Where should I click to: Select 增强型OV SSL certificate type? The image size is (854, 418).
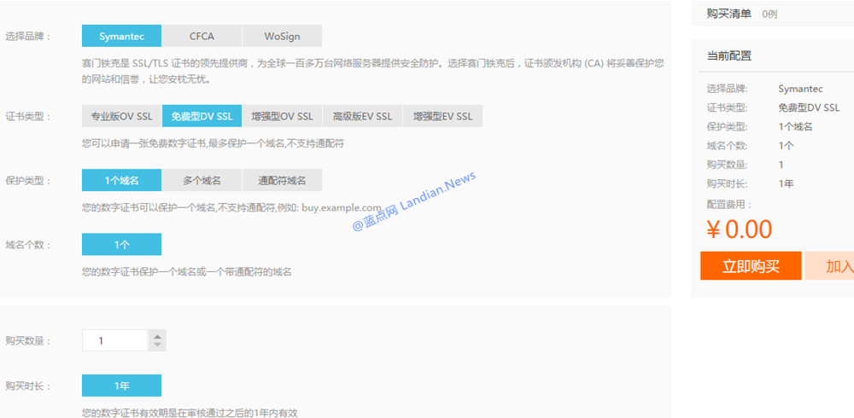point(282,116)
